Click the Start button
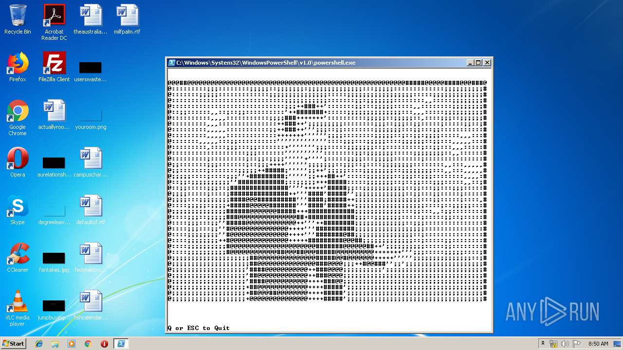The height and width of the screenshot is (350, 623). click(x=13, y=343)
